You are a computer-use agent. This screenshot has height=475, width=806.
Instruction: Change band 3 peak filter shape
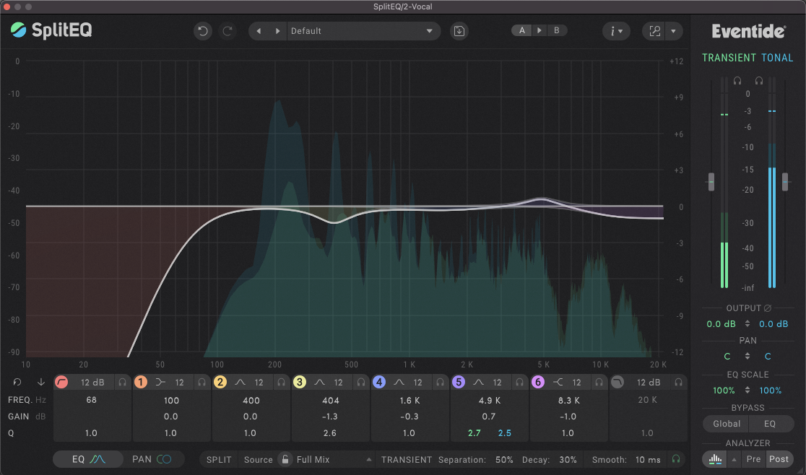click(320, 382)
